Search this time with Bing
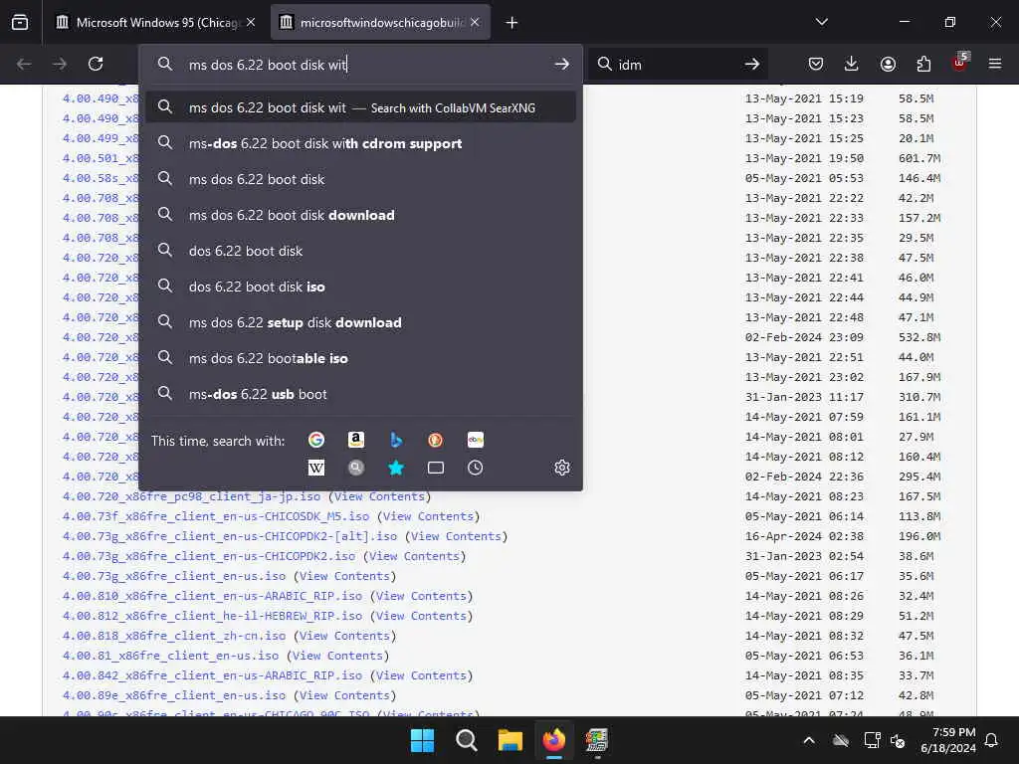The width and height of the screenshot is (1019, 764). coord(396,440)
